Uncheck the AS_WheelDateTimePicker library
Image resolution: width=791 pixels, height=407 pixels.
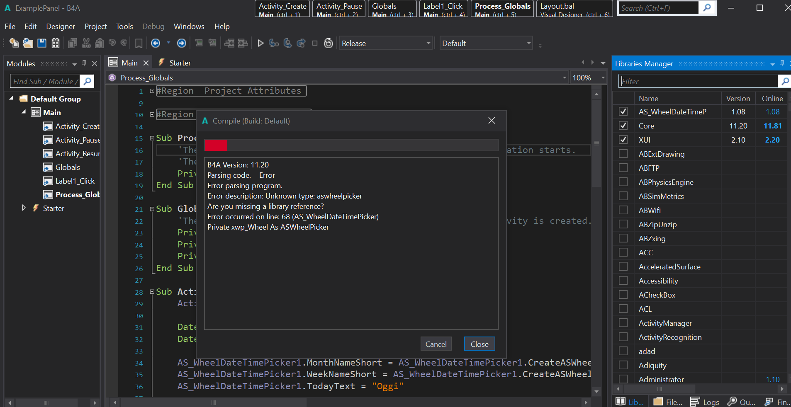point(623,111)
